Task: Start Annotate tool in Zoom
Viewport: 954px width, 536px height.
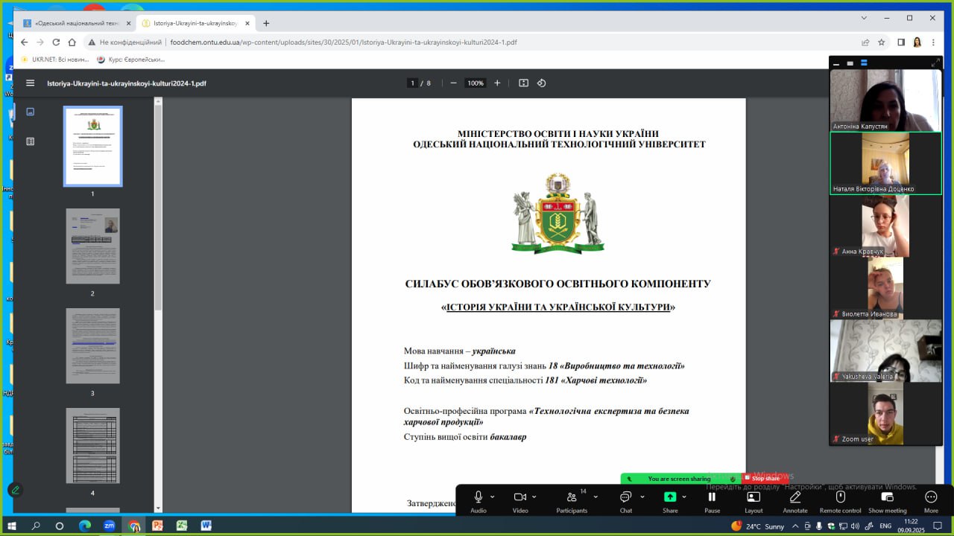Action: coord(795,501)
